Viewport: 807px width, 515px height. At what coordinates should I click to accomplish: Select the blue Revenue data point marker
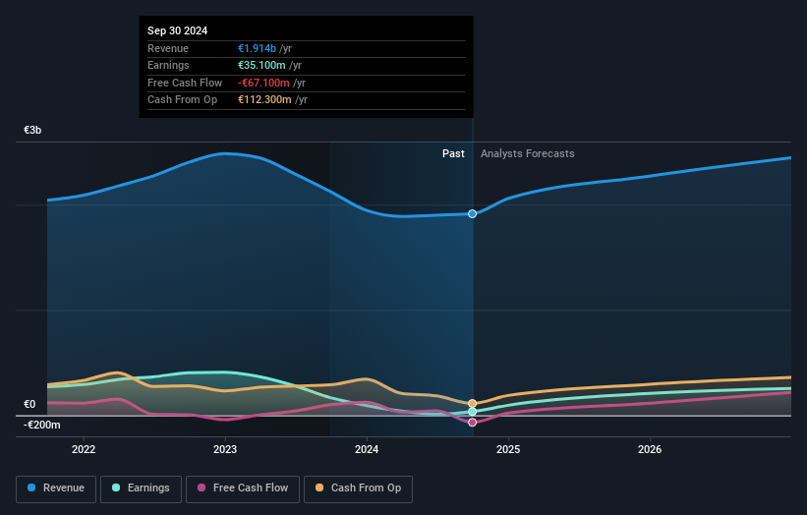coord(472,213)
